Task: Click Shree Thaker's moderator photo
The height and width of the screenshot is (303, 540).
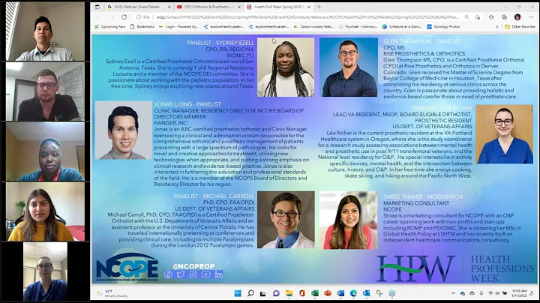Action: (348, 220)
